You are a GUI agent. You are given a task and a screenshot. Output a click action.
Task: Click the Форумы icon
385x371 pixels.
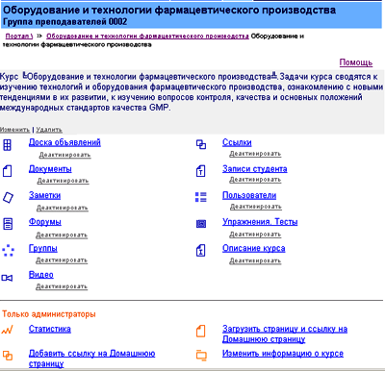click(8, 224)
